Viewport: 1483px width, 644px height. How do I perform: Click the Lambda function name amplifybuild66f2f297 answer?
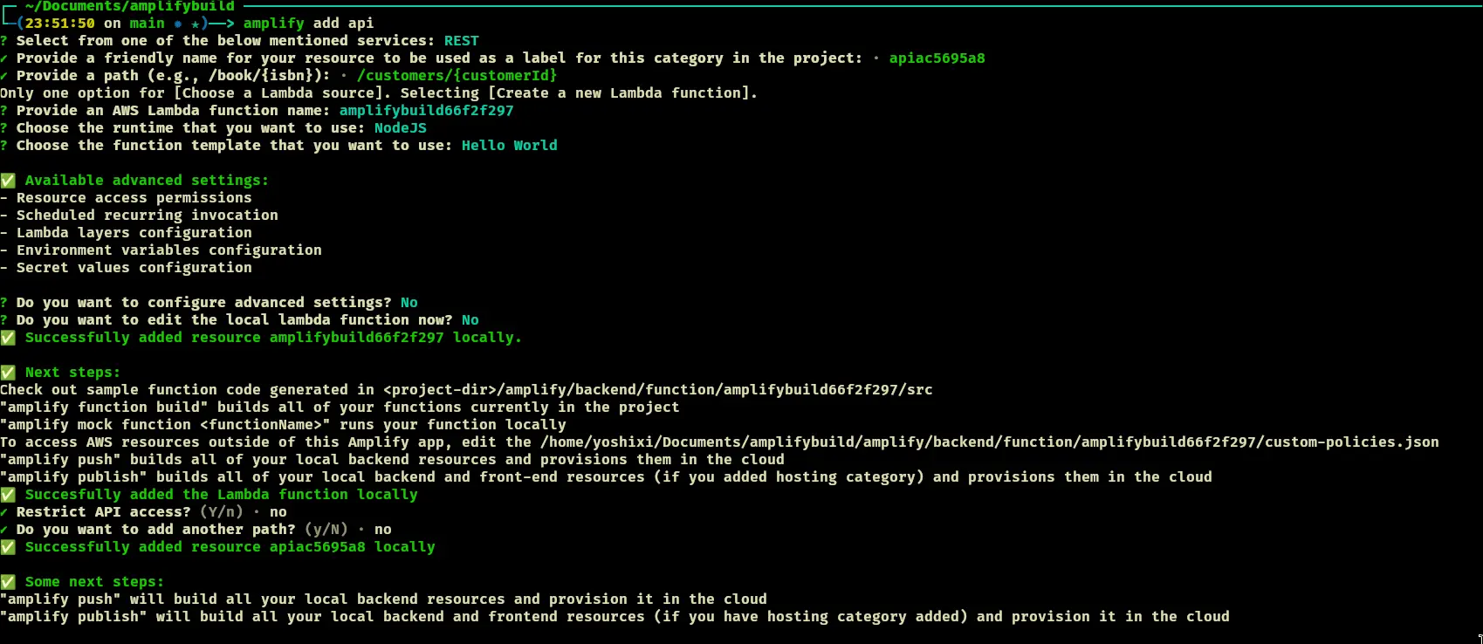[426, 111]
